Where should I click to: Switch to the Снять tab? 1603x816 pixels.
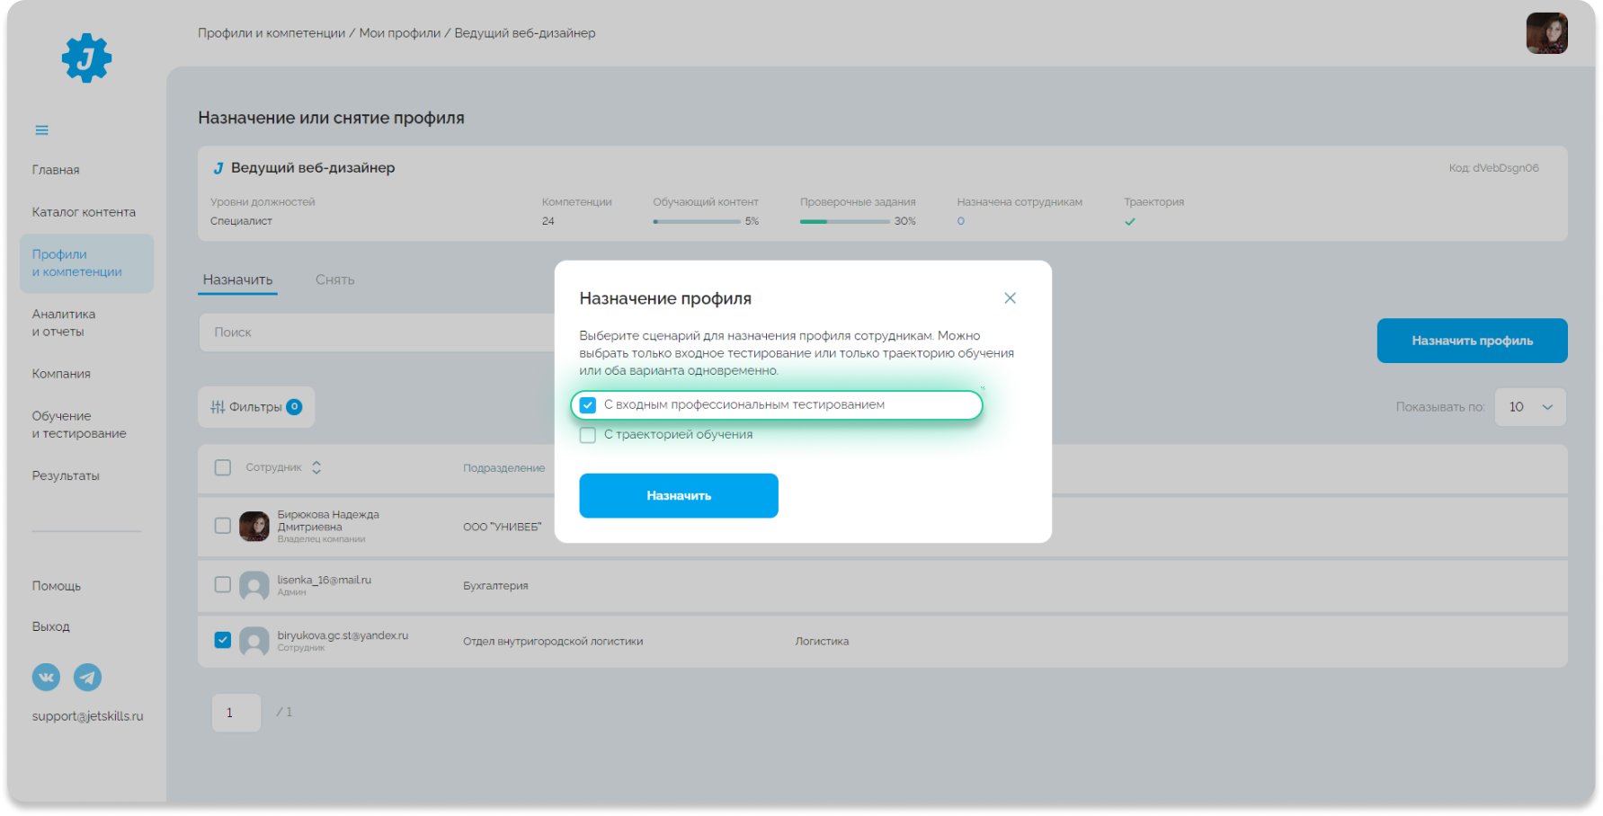334,280
